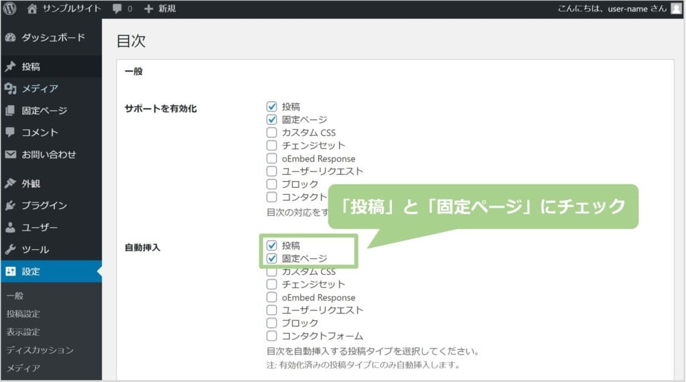686x382 pixels.
Task: Click the ツール wrench icon
Action: click(x=10, y=249)
